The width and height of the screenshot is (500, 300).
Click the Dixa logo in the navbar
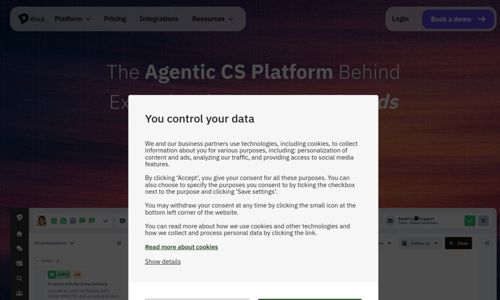[31, 19]
